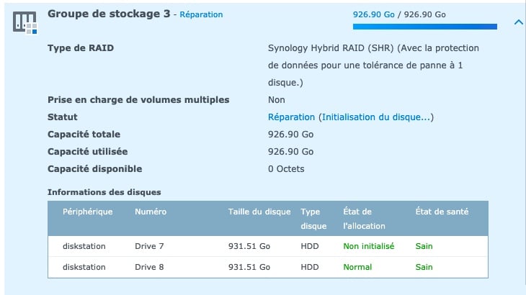Click the storage group 3 icon
The height and width of the screenshot is (295, 526).
coord(25,23)
